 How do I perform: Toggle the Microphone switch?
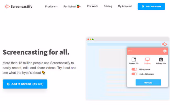click(134, 69)
